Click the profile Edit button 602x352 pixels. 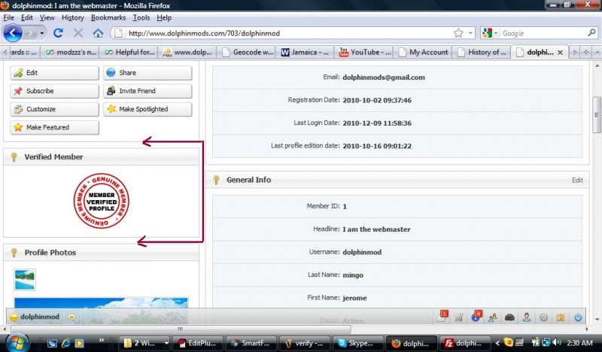[x=54, y=72]
